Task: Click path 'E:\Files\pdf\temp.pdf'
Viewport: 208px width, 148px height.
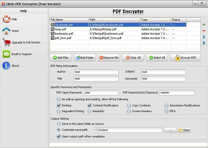Action: point(103,29)
